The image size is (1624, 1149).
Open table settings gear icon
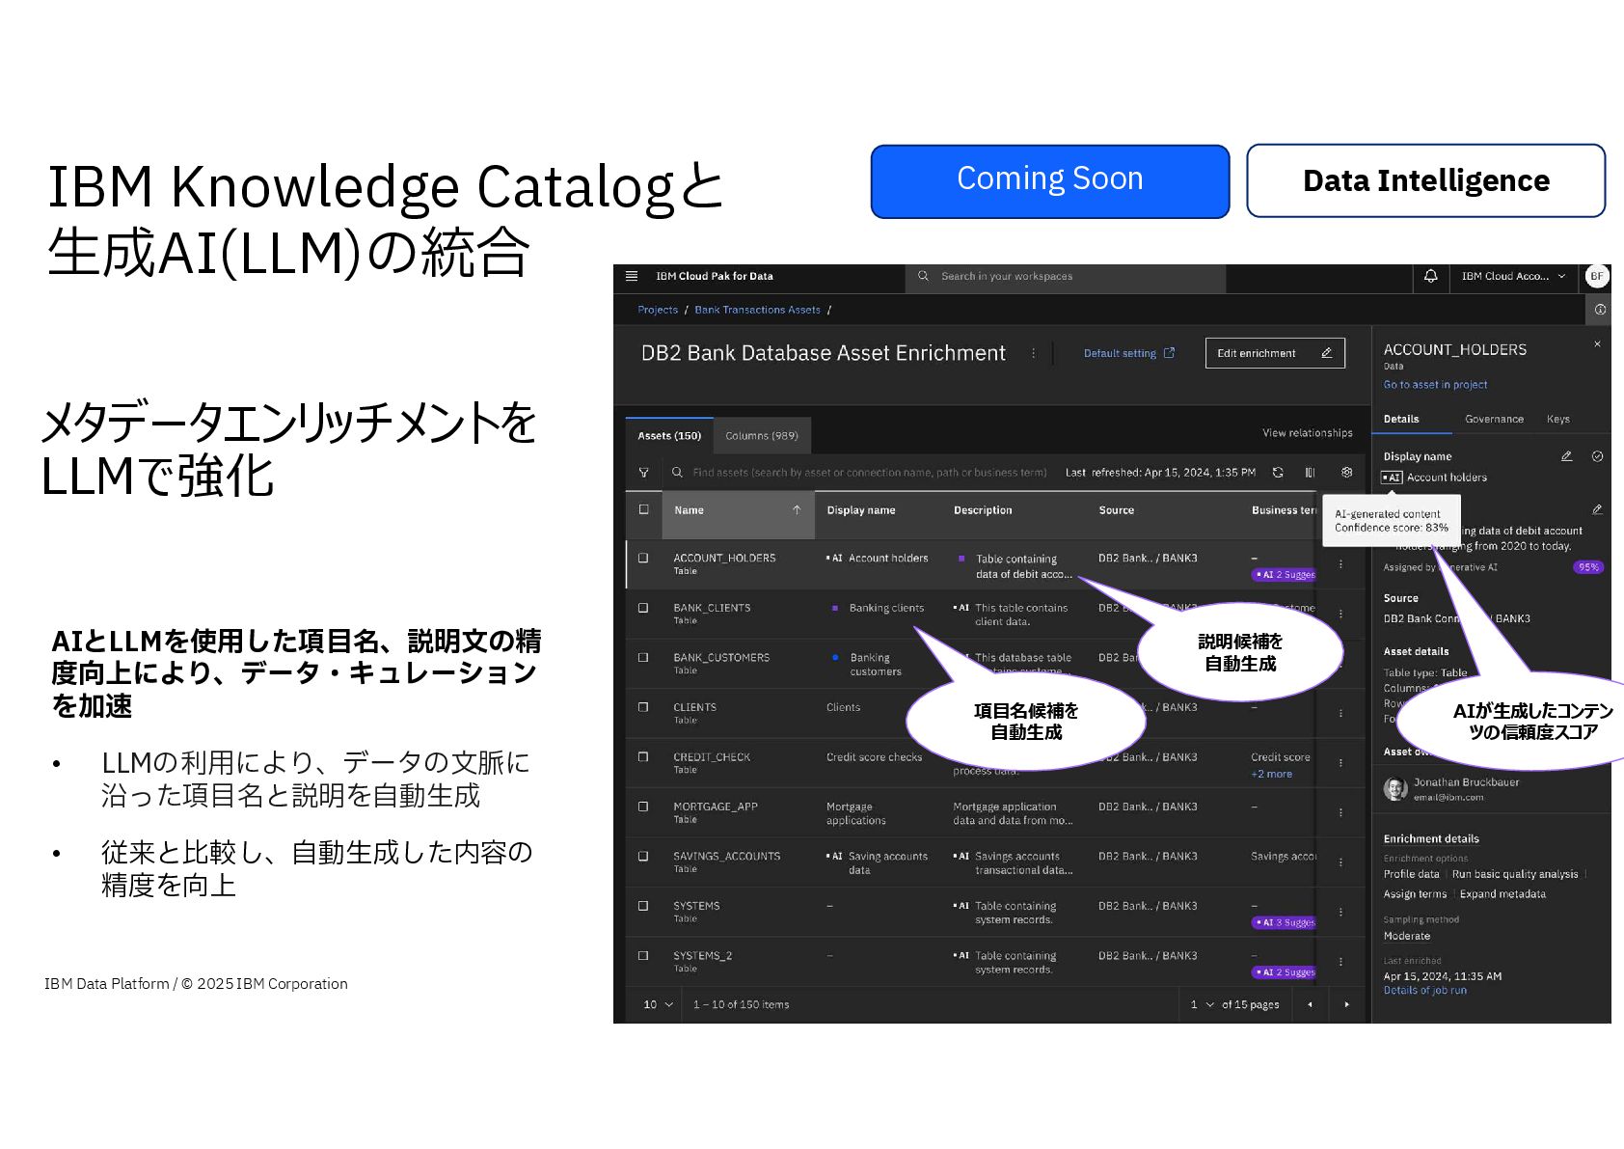pos(1346,473)
